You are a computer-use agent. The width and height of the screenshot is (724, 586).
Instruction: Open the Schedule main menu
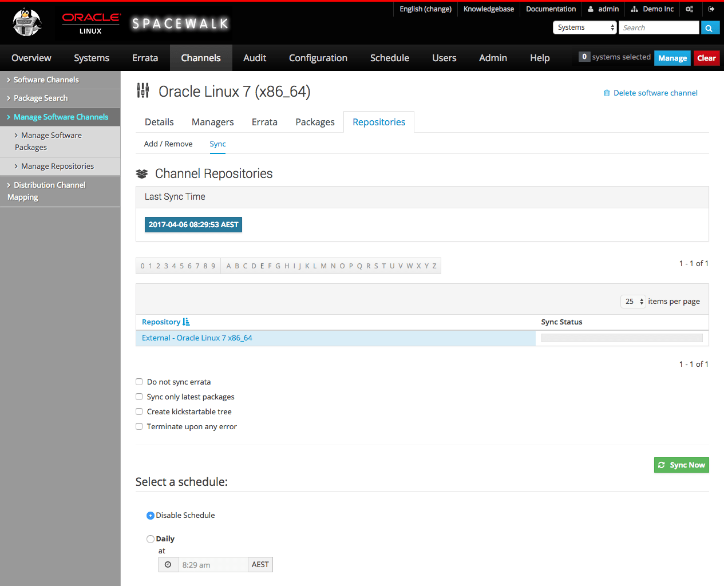coord(390,58)
